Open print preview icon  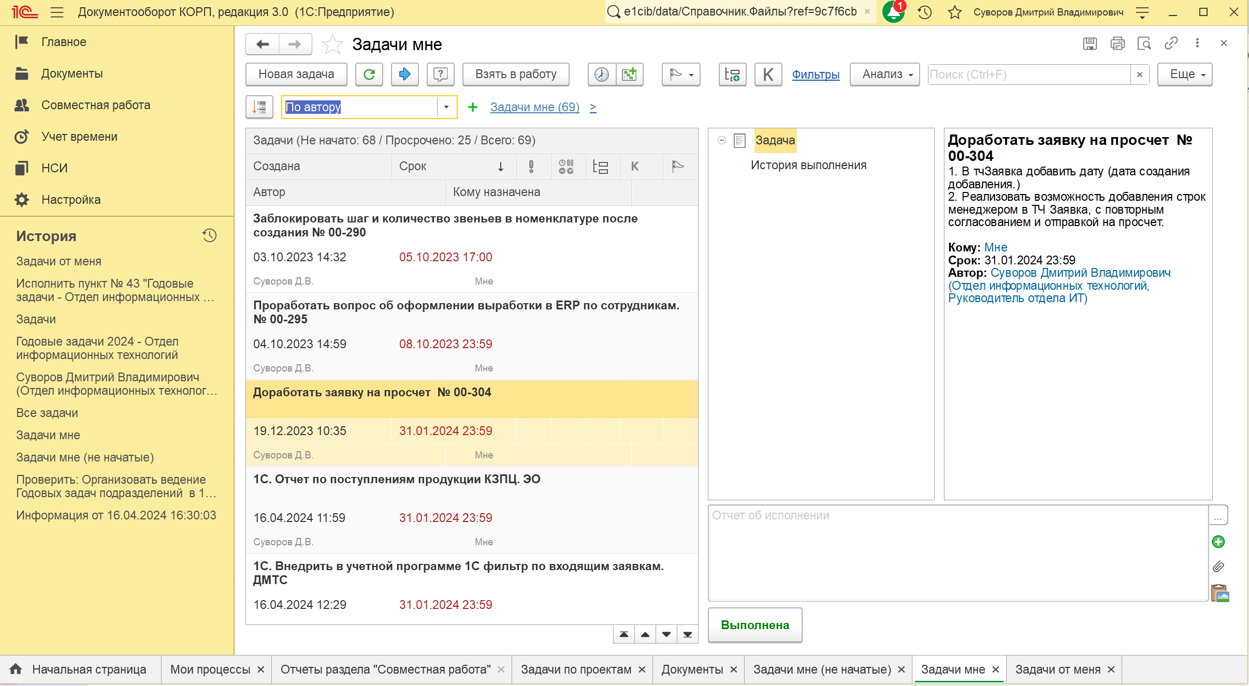tap(1144, 44)
